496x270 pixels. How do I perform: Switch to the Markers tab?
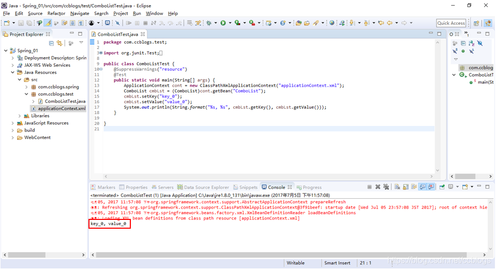tap(103, 187)
